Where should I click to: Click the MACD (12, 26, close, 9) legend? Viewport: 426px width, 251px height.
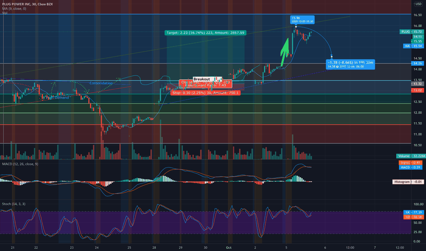pos(20,164)
